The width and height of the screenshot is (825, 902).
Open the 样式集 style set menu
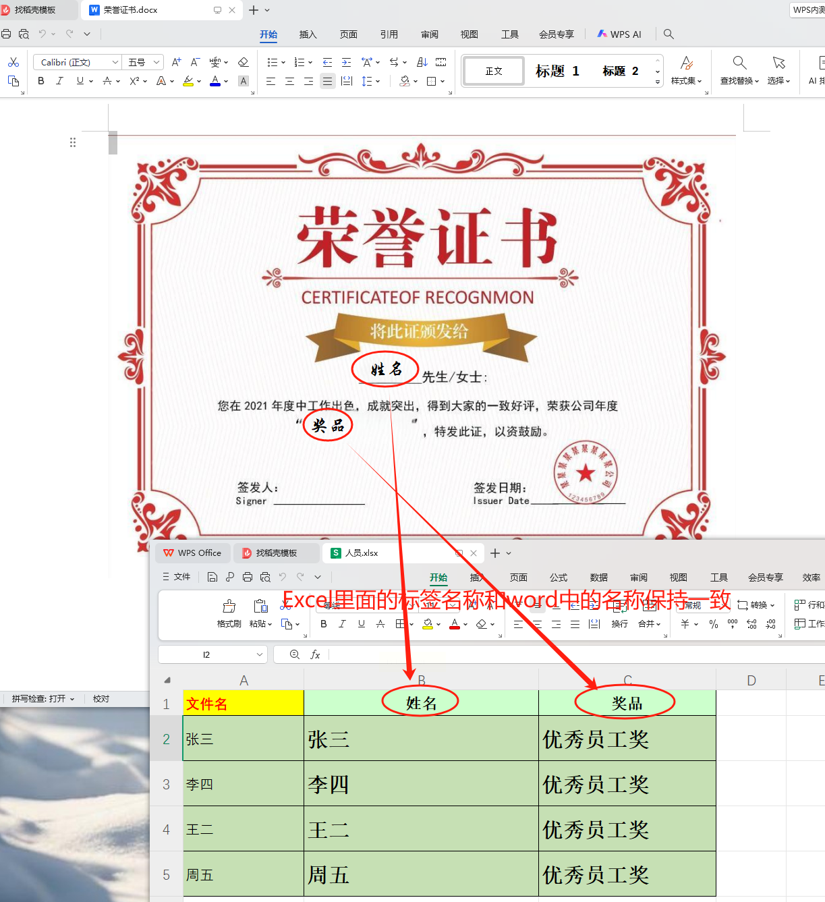pos(687,71)
